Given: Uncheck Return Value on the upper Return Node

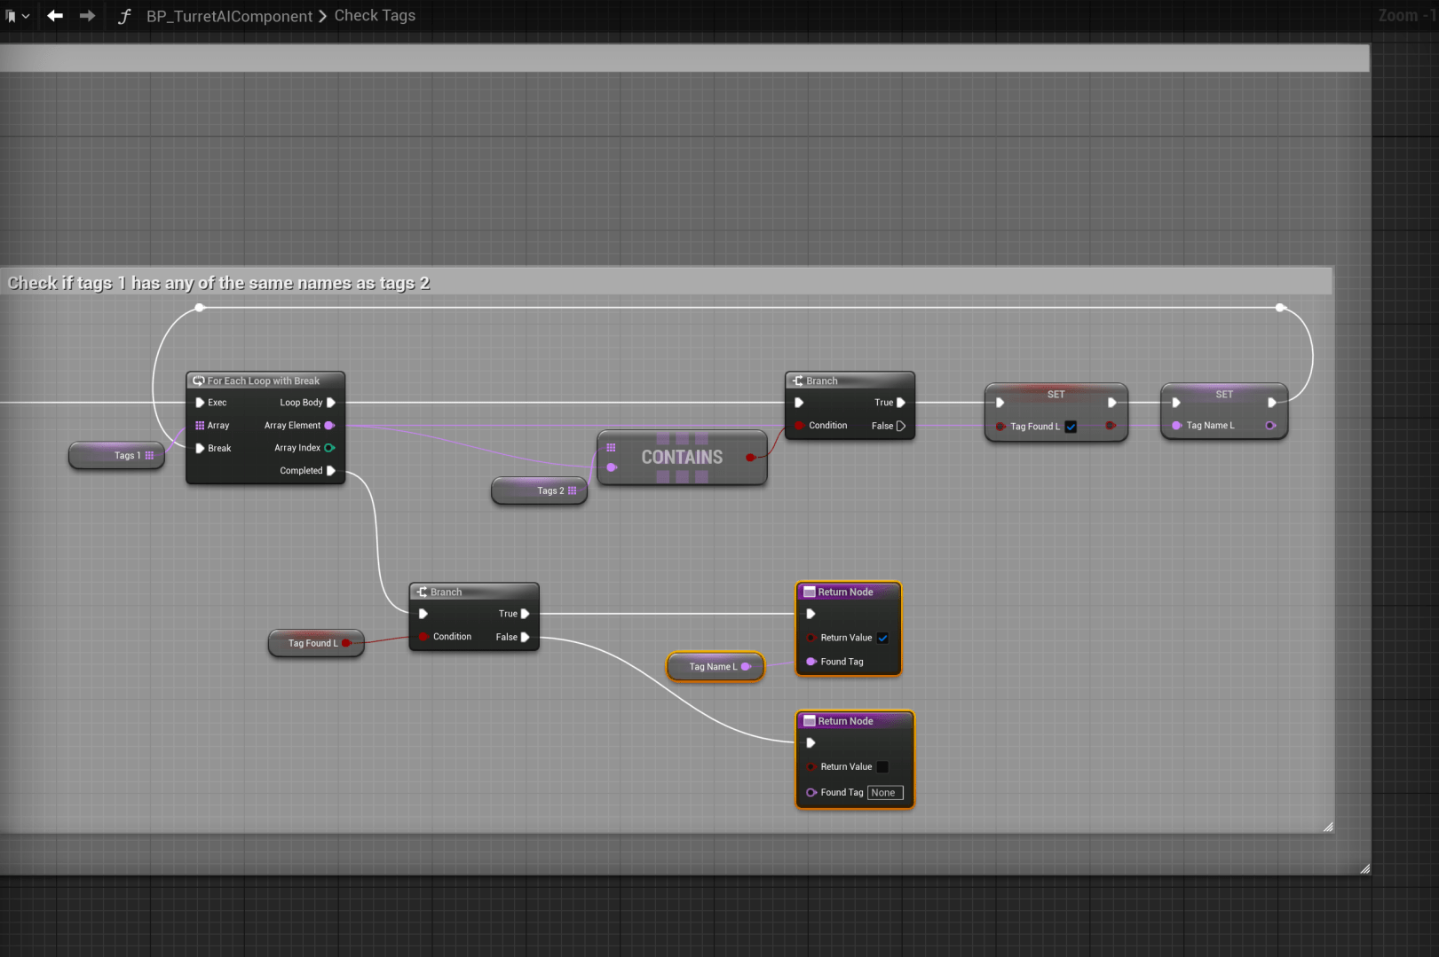Looking at the screenshot, I should point(882,638).
